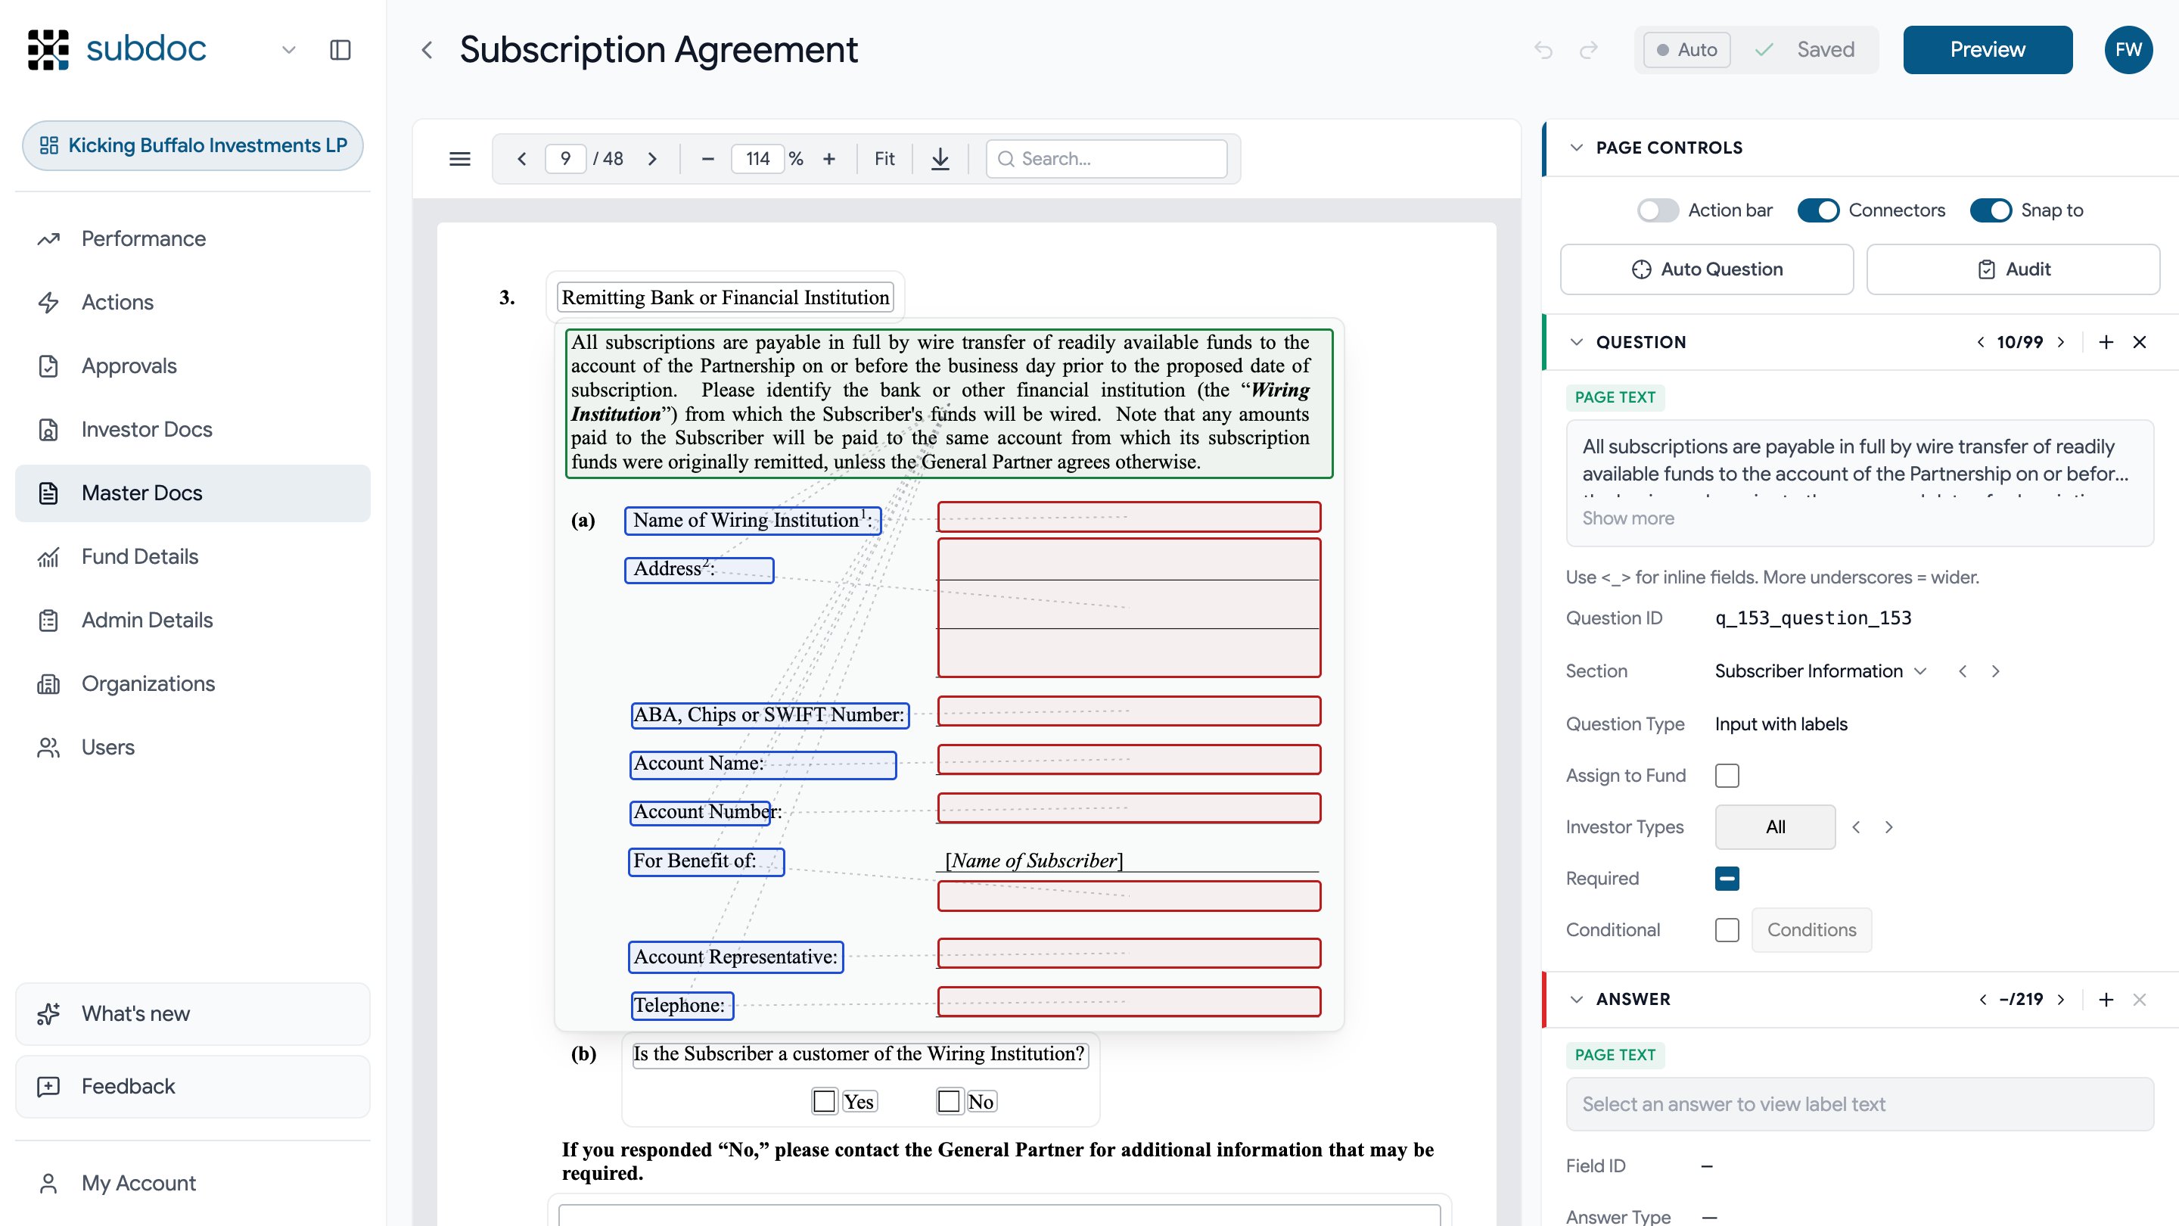2179x1226 pixels.
Task: Fit the document to the view
Action: 884,158
